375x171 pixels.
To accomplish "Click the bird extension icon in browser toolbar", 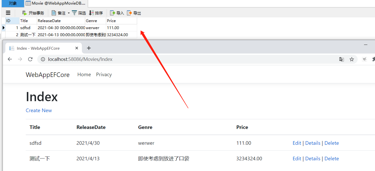I will pyautogui.click(x=365, y=59).
